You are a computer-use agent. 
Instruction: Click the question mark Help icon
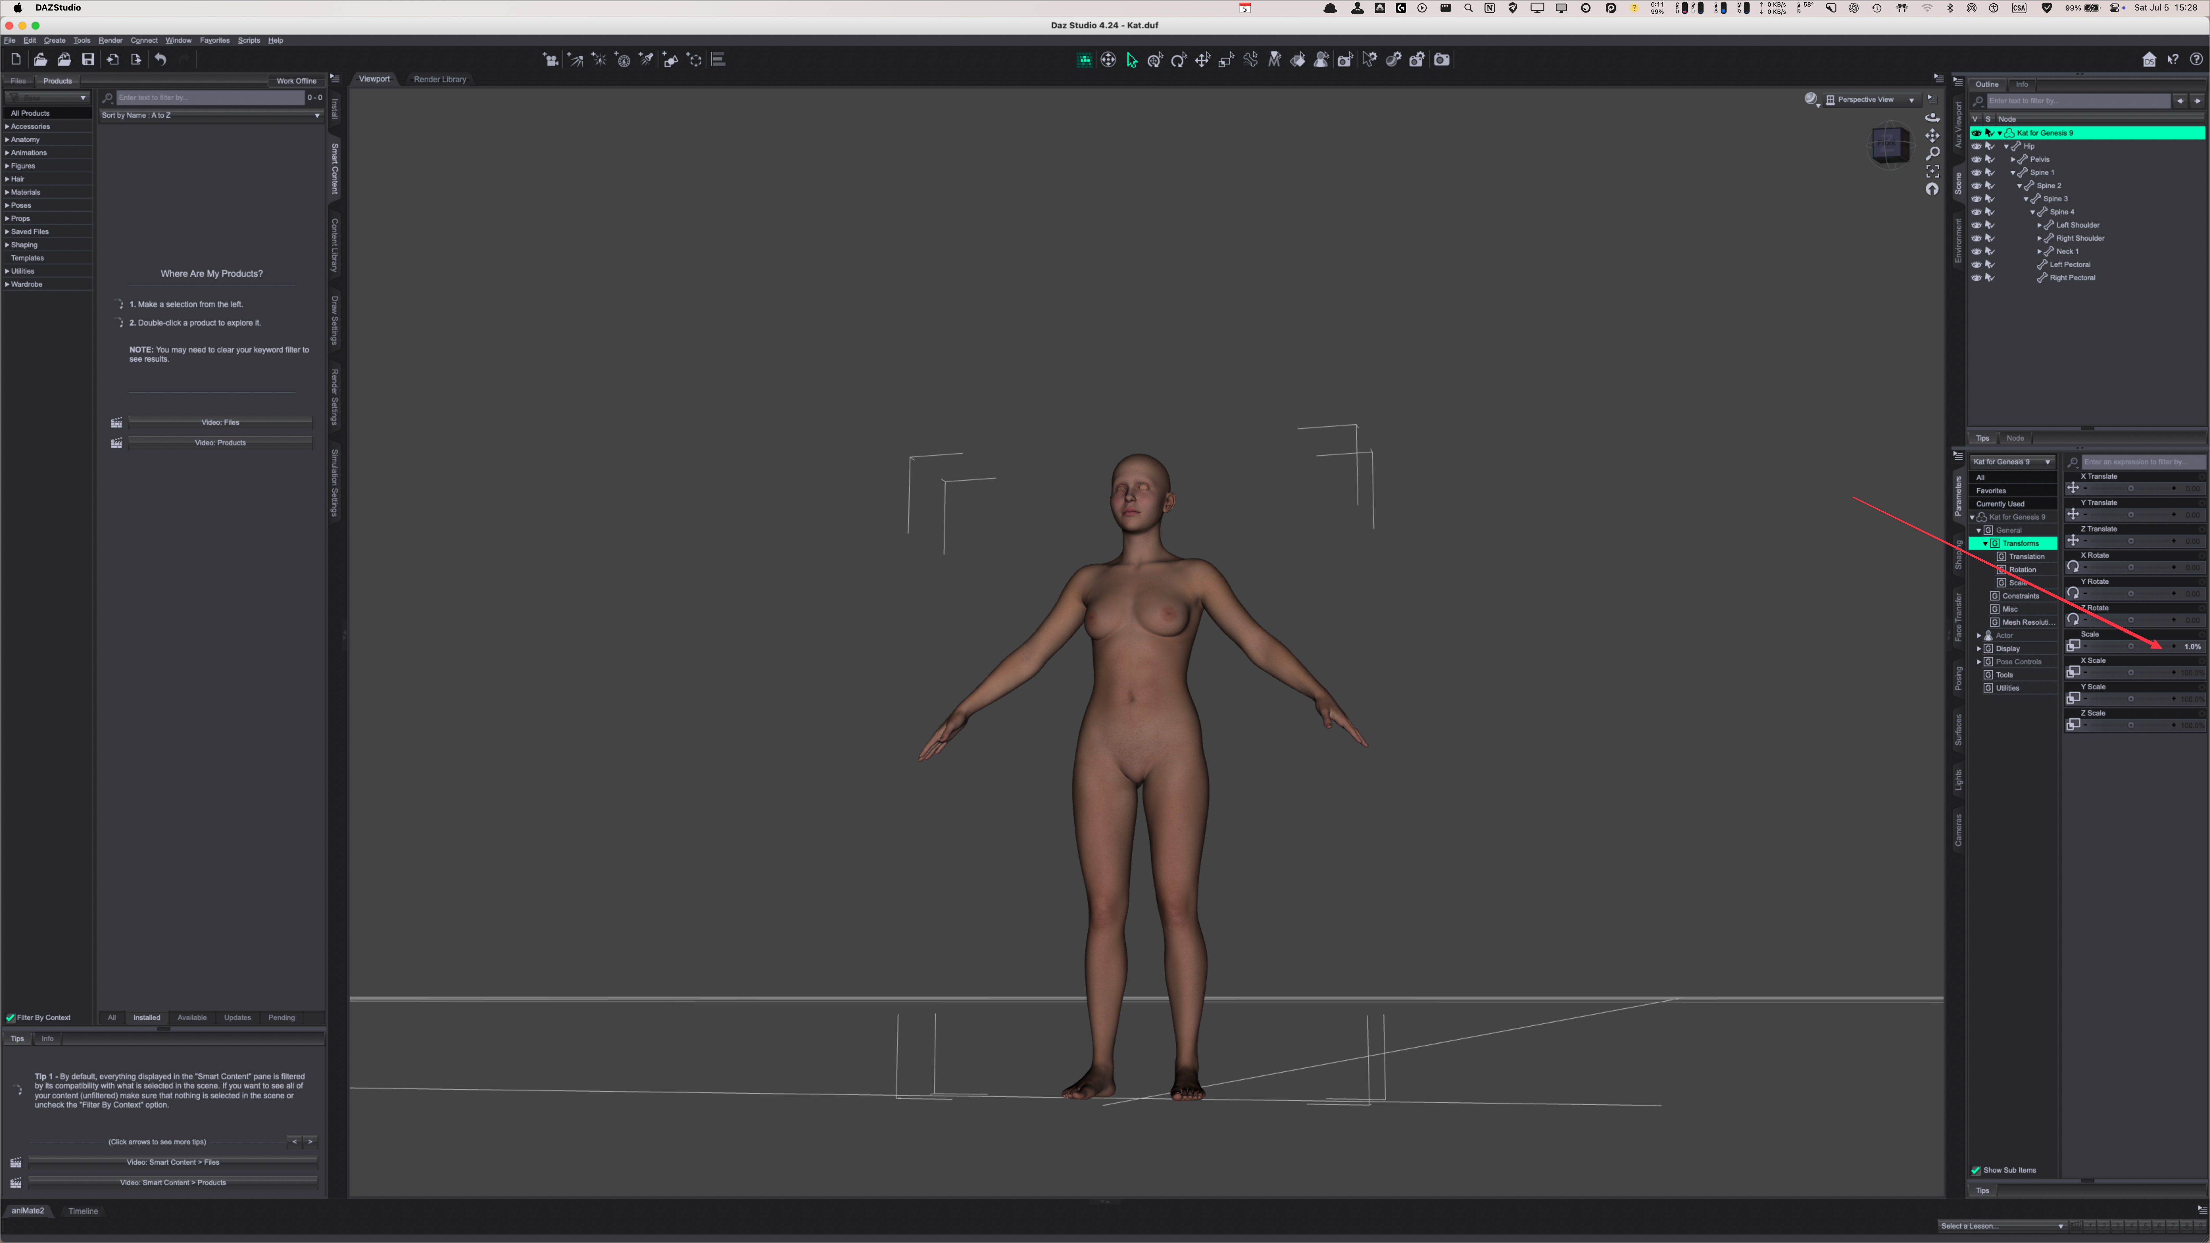(2196, 59)
